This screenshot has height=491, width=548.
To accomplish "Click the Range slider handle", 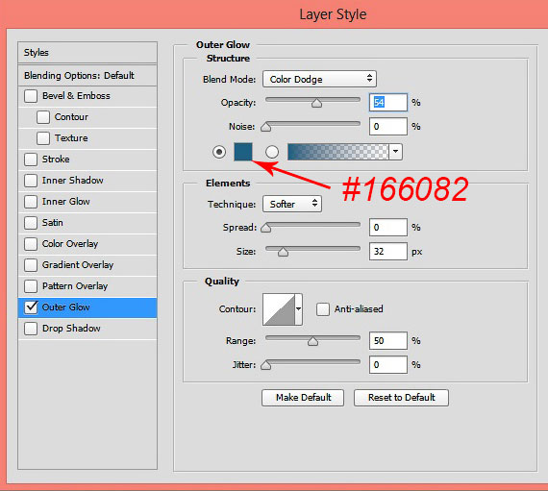I will pyautogui.click(x=312, y=341).
